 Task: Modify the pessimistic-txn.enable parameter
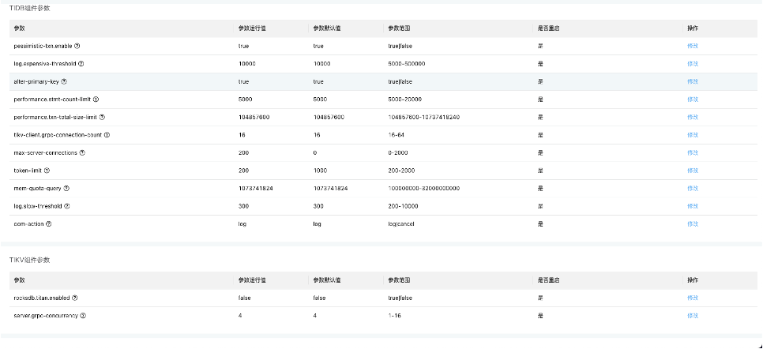click(693, 47)
